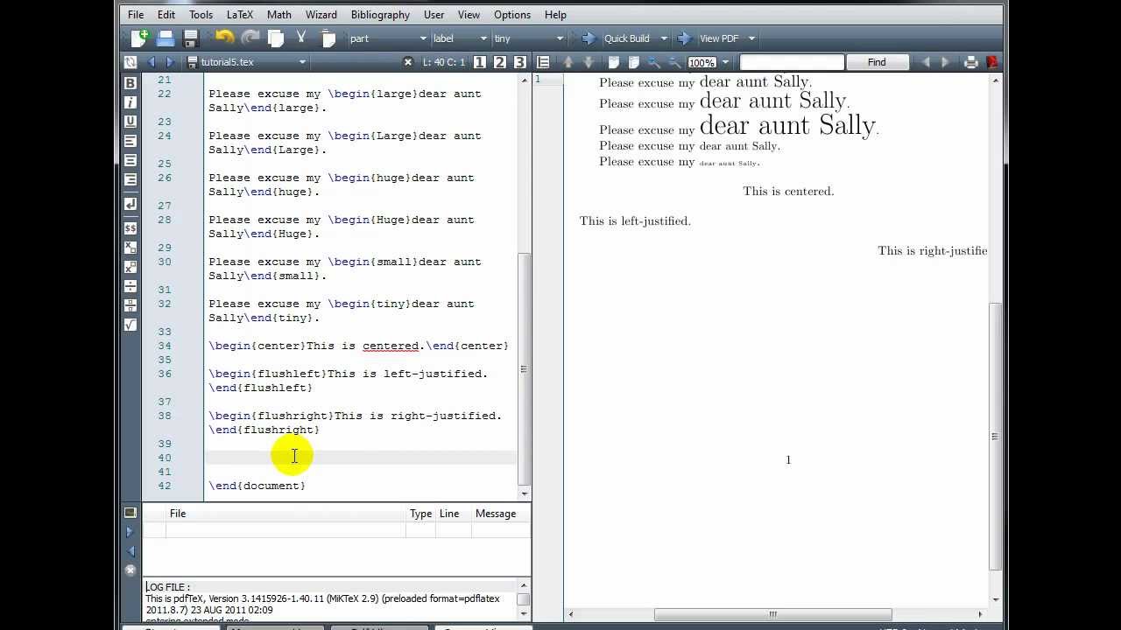The image size is (1121, 630).
Task: Toggle the Structure panel icon near messages
Action: pyautogui.click(x=130, y=513)
